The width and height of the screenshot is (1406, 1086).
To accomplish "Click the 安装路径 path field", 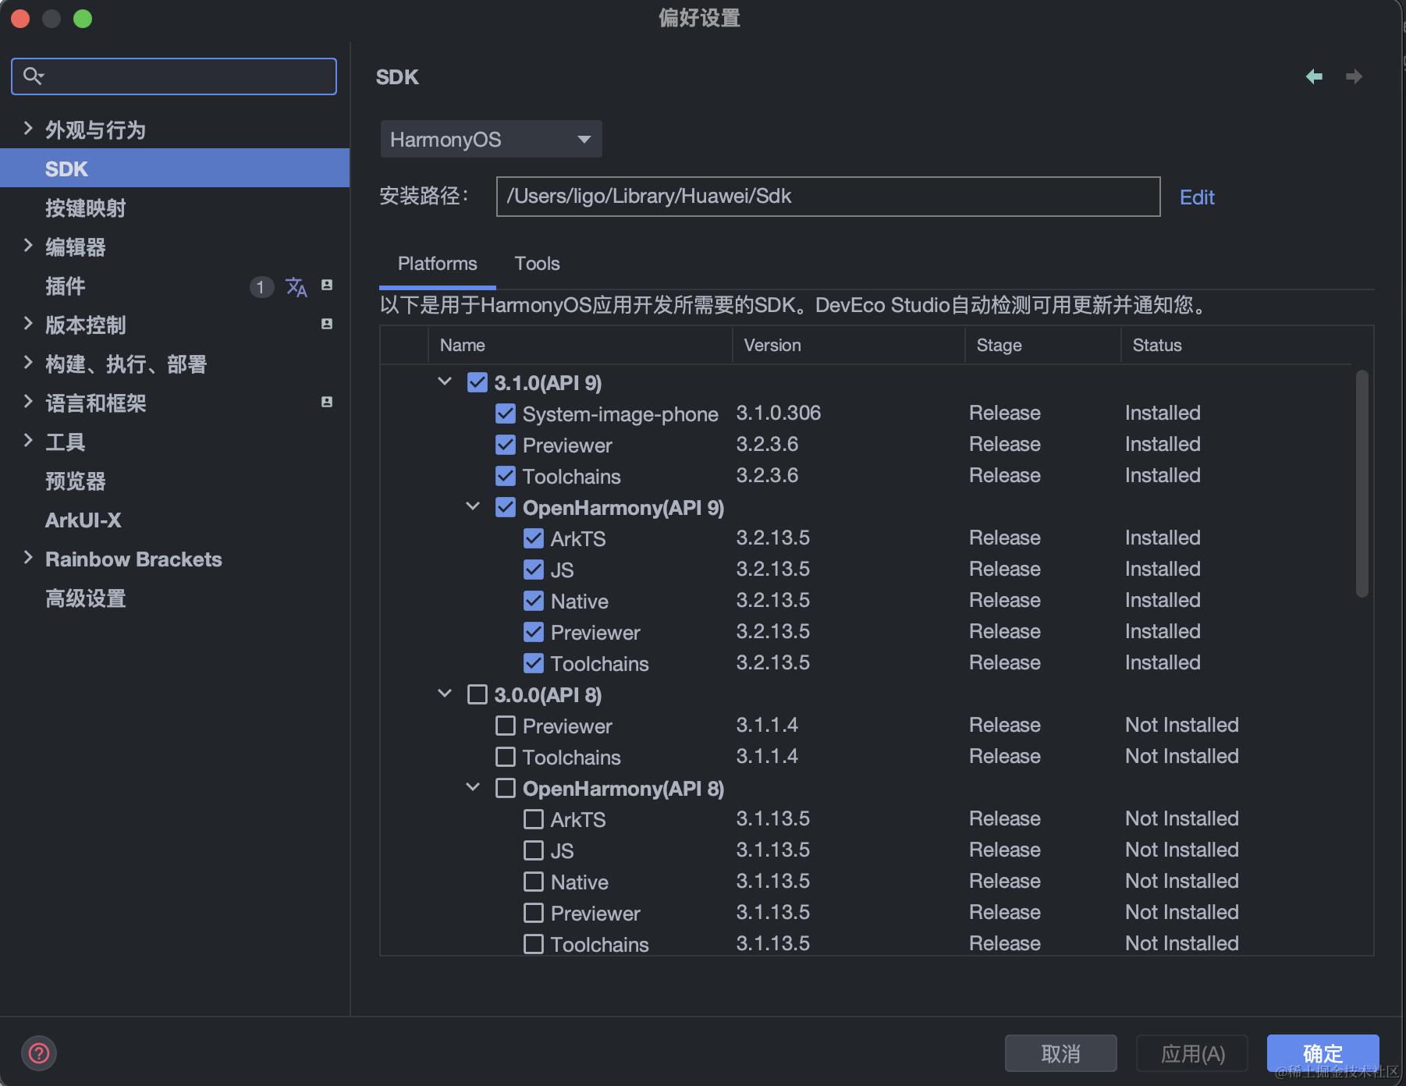I will pyautogui.click(x=828, y=196).
